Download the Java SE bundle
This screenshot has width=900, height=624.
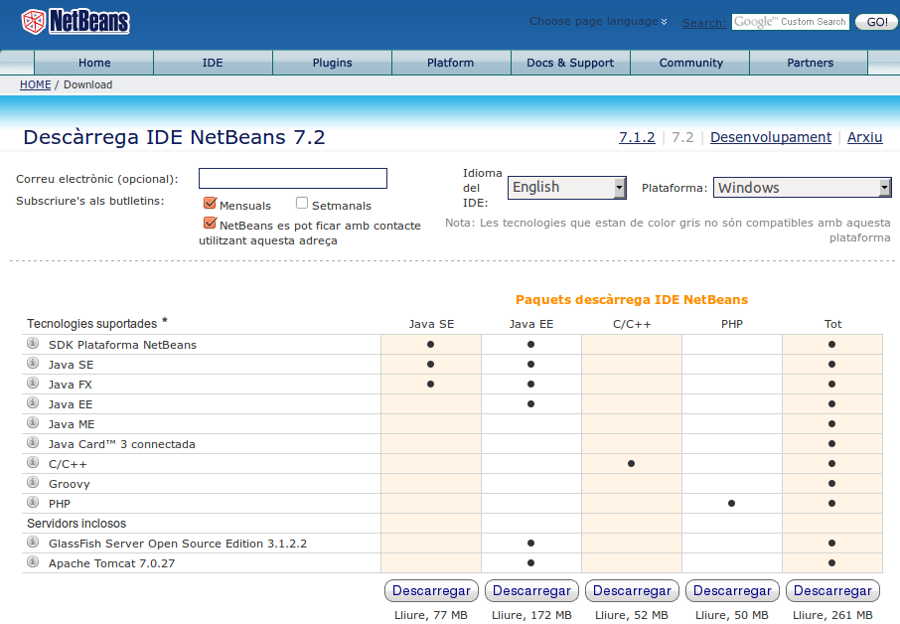pos(431,590)
